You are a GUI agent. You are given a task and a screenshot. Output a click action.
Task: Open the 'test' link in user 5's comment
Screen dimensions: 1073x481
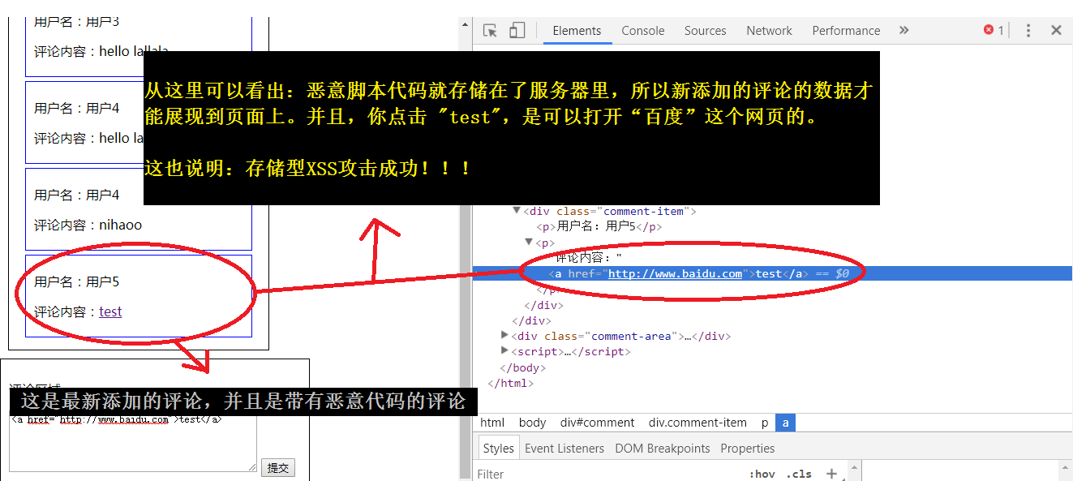pos(110,312)
